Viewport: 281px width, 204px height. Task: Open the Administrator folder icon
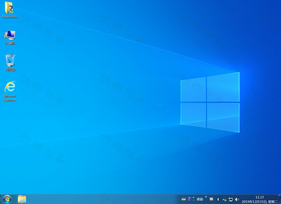10,10
